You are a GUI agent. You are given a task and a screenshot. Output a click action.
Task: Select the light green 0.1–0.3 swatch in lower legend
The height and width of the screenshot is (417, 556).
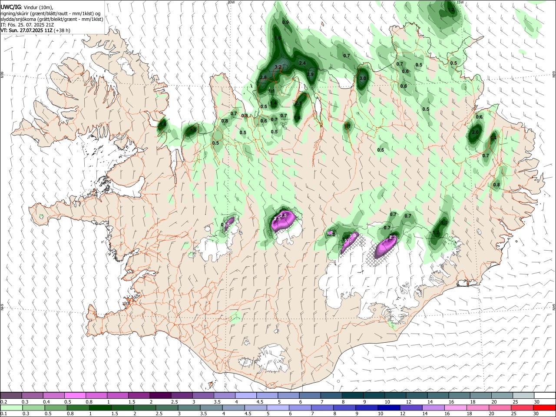tap(11, 407)
